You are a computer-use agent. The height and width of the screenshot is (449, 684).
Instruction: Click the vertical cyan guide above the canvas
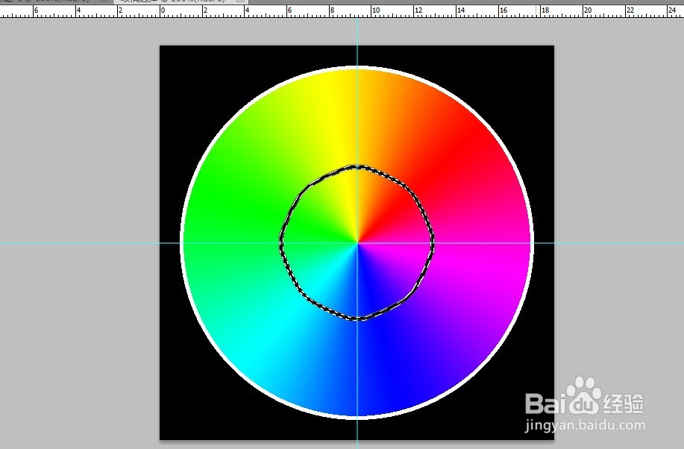click(x=357, y=31)
